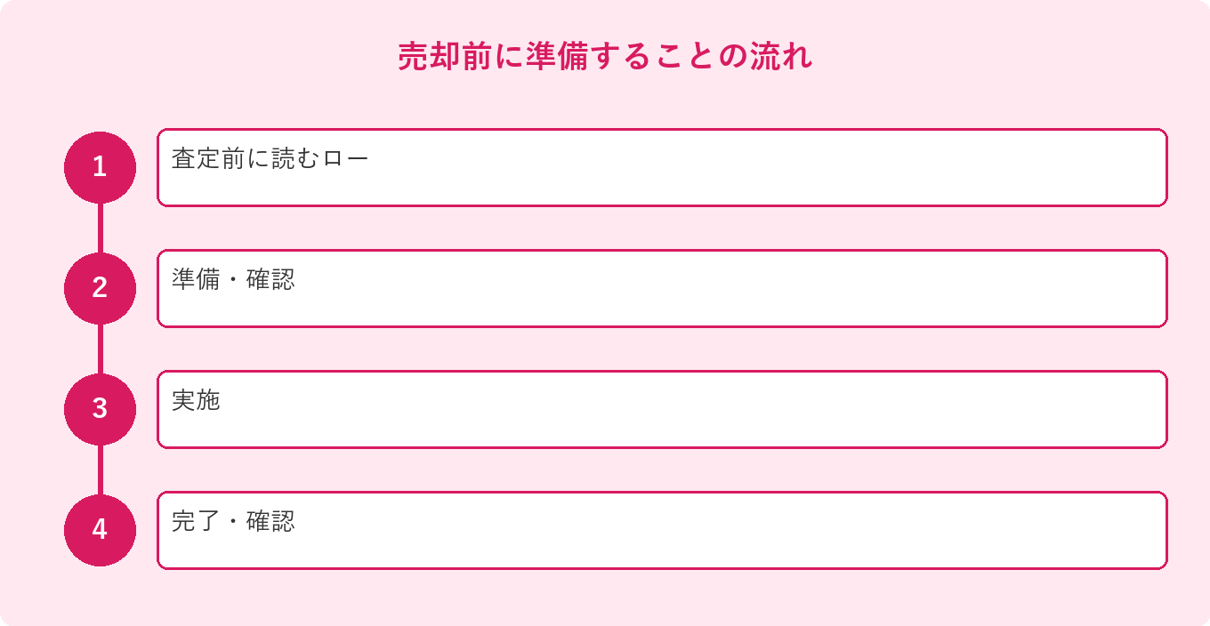This screenshot has height=626, width=1210.
Task: Open the fourth step box for 完了・確認
Action: (662, 530)
